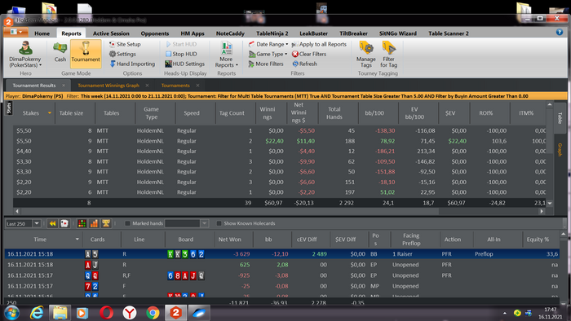
Task: Sort hands by Net Won header
Action: coord(233,240)
